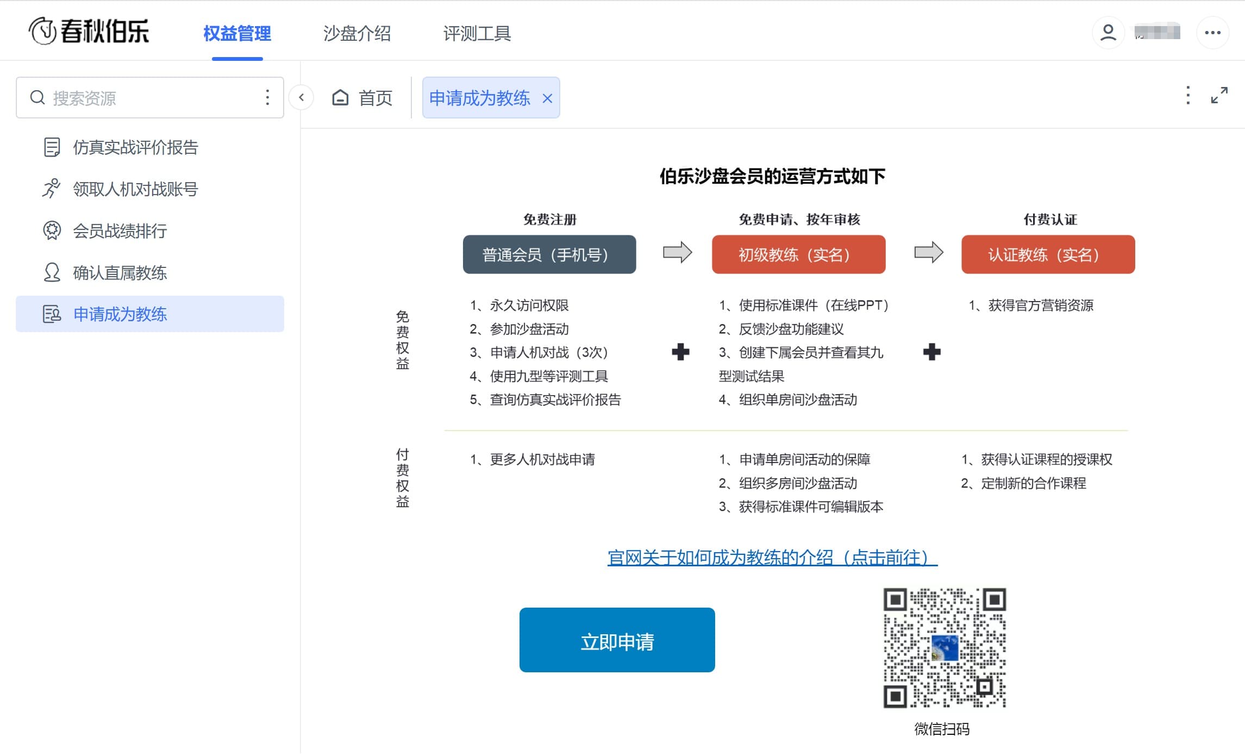Collapse the sidebar with chevron button
Screen dimensions: 1245x756
click(301, 98)
